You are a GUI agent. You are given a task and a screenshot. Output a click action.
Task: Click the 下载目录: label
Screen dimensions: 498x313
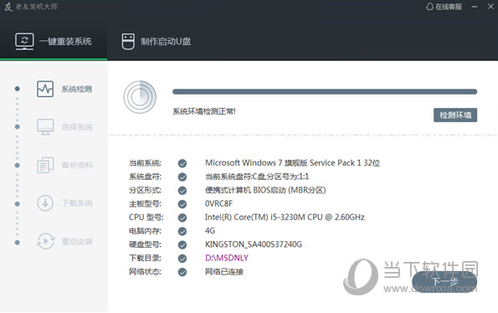pyautogui.click(x=145, y=259)
